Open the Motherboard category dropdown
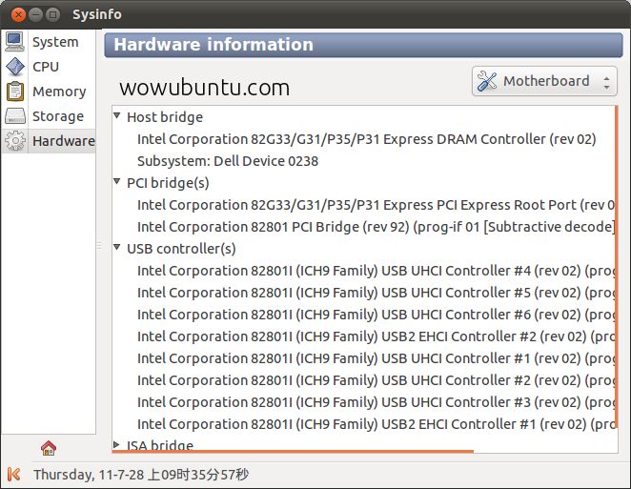 [x=544, y=81]
